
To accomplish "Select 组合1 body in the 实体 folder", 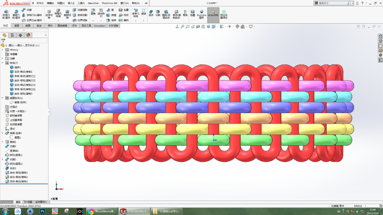I will (15, 67).
